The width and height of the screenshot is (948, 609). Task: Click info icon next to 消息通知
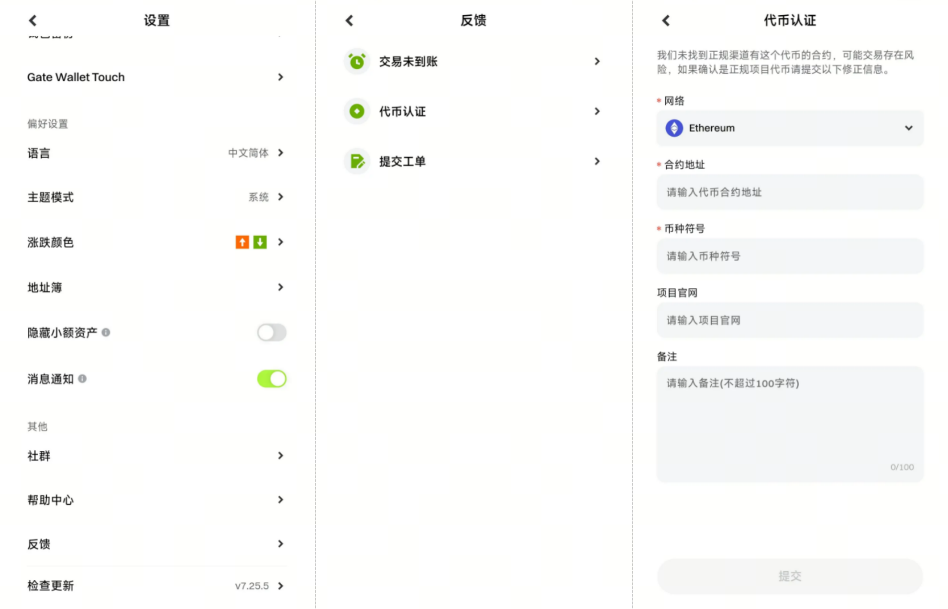pos(82,379)
